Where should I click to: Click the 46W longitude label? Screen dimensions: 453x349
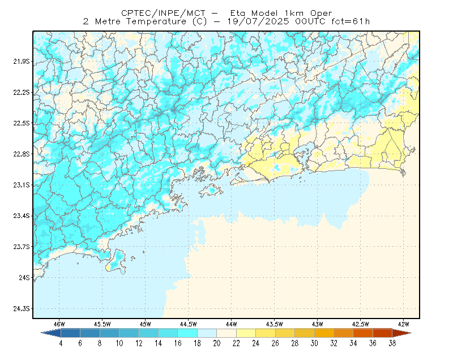coord(59,324)
